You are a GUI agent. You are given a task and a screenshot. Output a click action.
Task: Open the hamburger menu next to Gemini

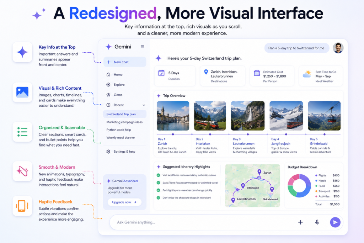click(x=142, y=47)
